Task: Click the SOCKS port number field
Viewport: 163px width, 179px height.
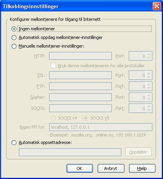Action: click(138, 108)
